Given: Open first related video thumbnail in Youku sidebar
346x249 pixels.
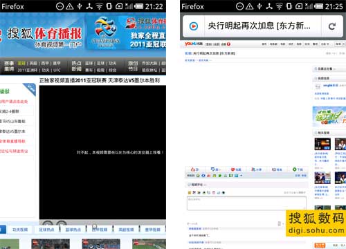Looking at the screenshot, I should pyautogui.click(x=322, y=144).
